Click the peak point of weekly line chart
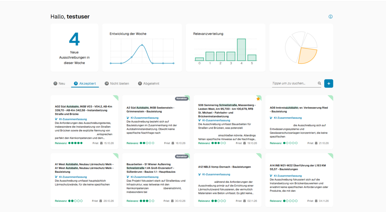The width and height of the screenshot is (386, 212). point(142,45)
